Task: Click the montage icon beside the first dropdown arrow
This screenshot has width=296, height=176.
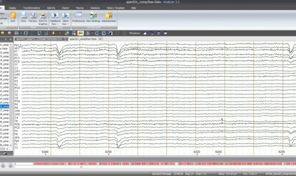Action: pyautogui.click(x=17, y=33)
